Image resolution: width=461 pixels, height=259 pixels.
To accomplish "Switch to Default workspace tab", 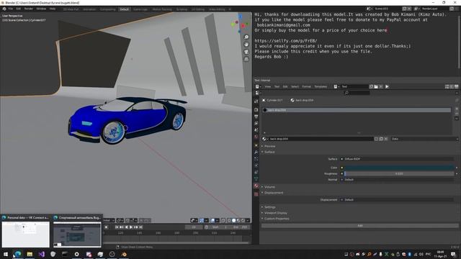I will (124, 9).
